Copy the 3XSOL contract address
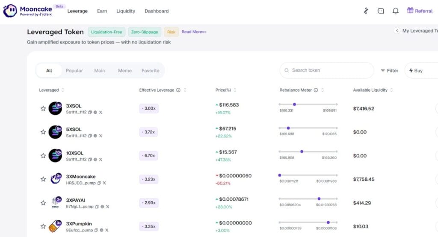This screenshot has width=438, height=237. (90, 113)
